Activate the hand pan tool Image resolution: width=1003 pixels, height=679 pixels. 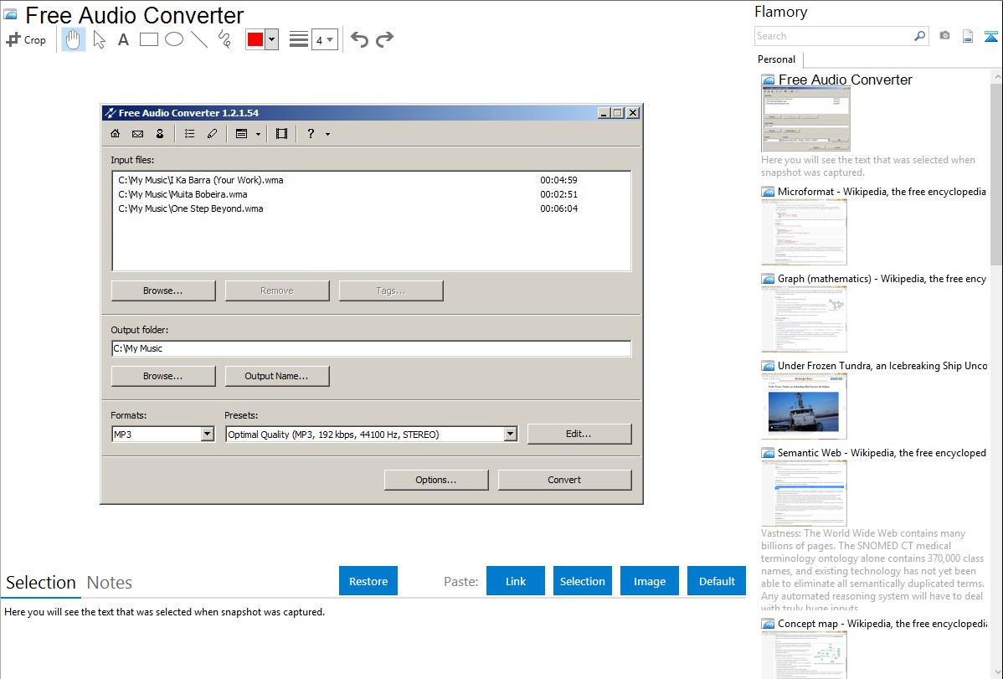(74, 39)
